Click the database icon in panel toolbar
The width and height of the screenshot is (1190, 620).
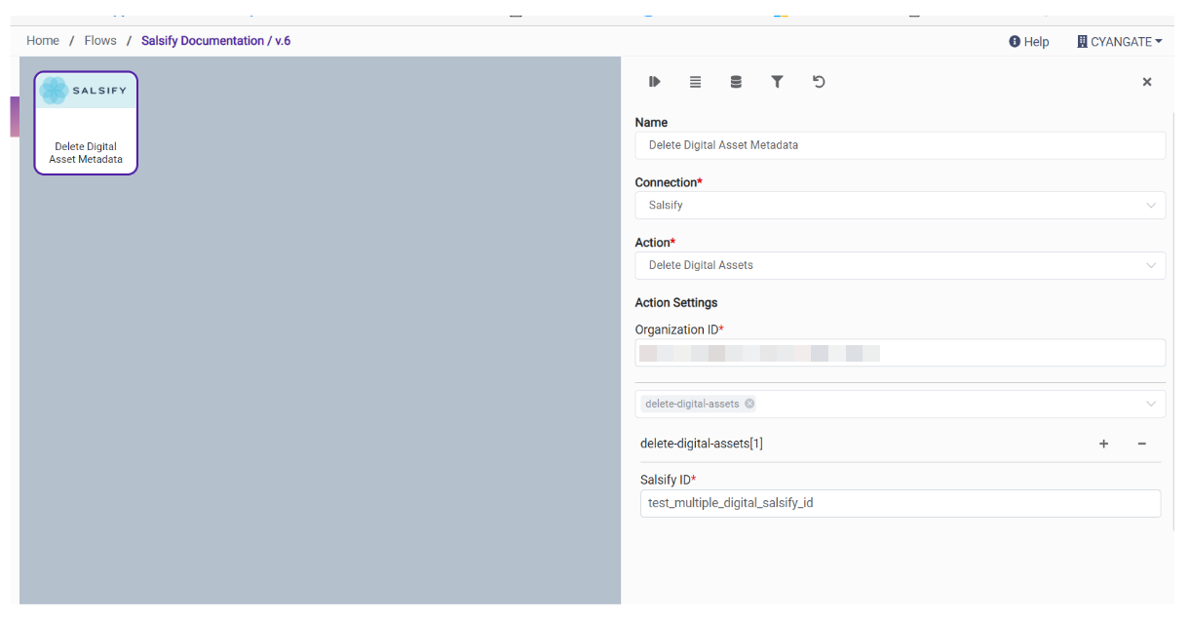point(736,82)
